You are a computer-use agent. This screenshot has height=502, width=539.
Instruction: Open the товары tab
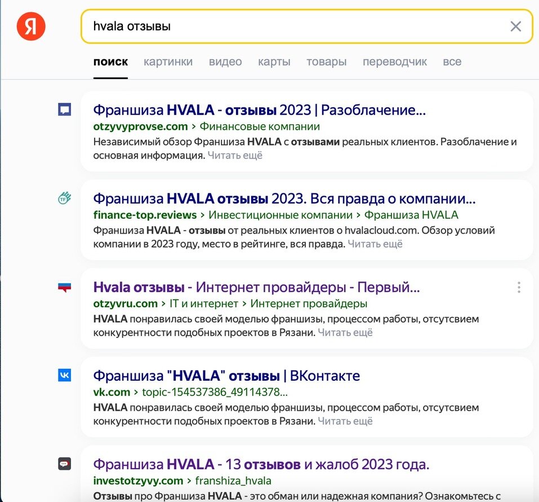(327, 61)
